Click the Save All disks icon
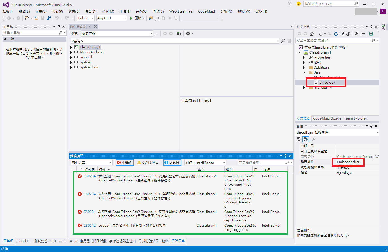Viewport: 388px width, 252px height. pos(49,18)
